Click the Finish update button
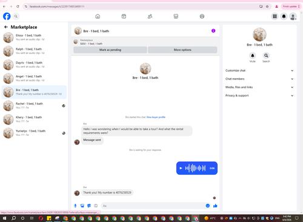303x222 pixels. [291, 7]
